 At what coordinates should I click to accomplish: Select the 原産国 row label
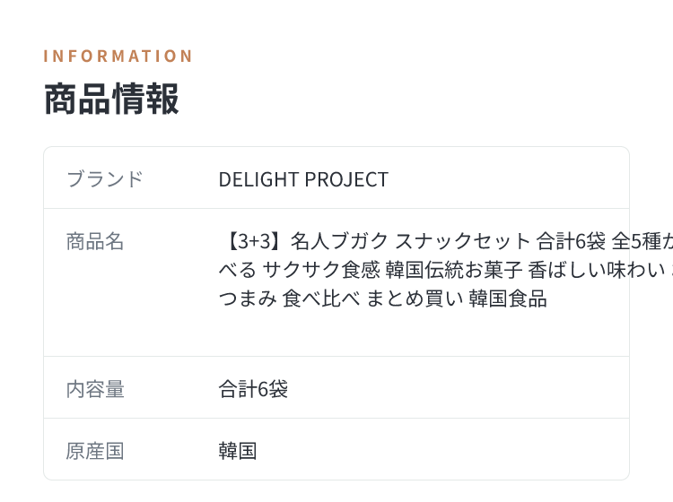[95, 452]
